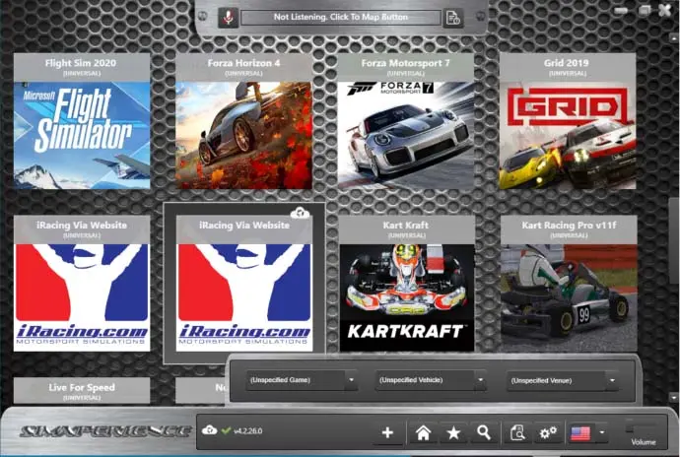Click the SimXperience logo
680x457 pixels.
(105, 431)
